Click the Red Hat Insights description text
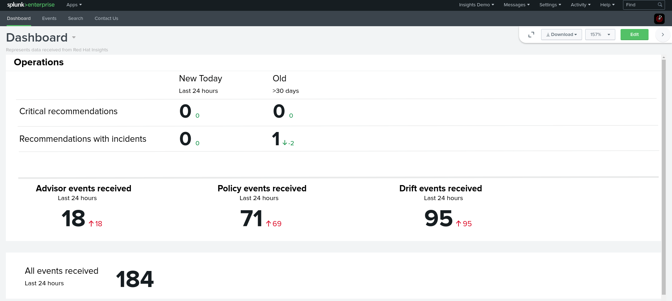The image size is (672, 301). coord(57,50)
